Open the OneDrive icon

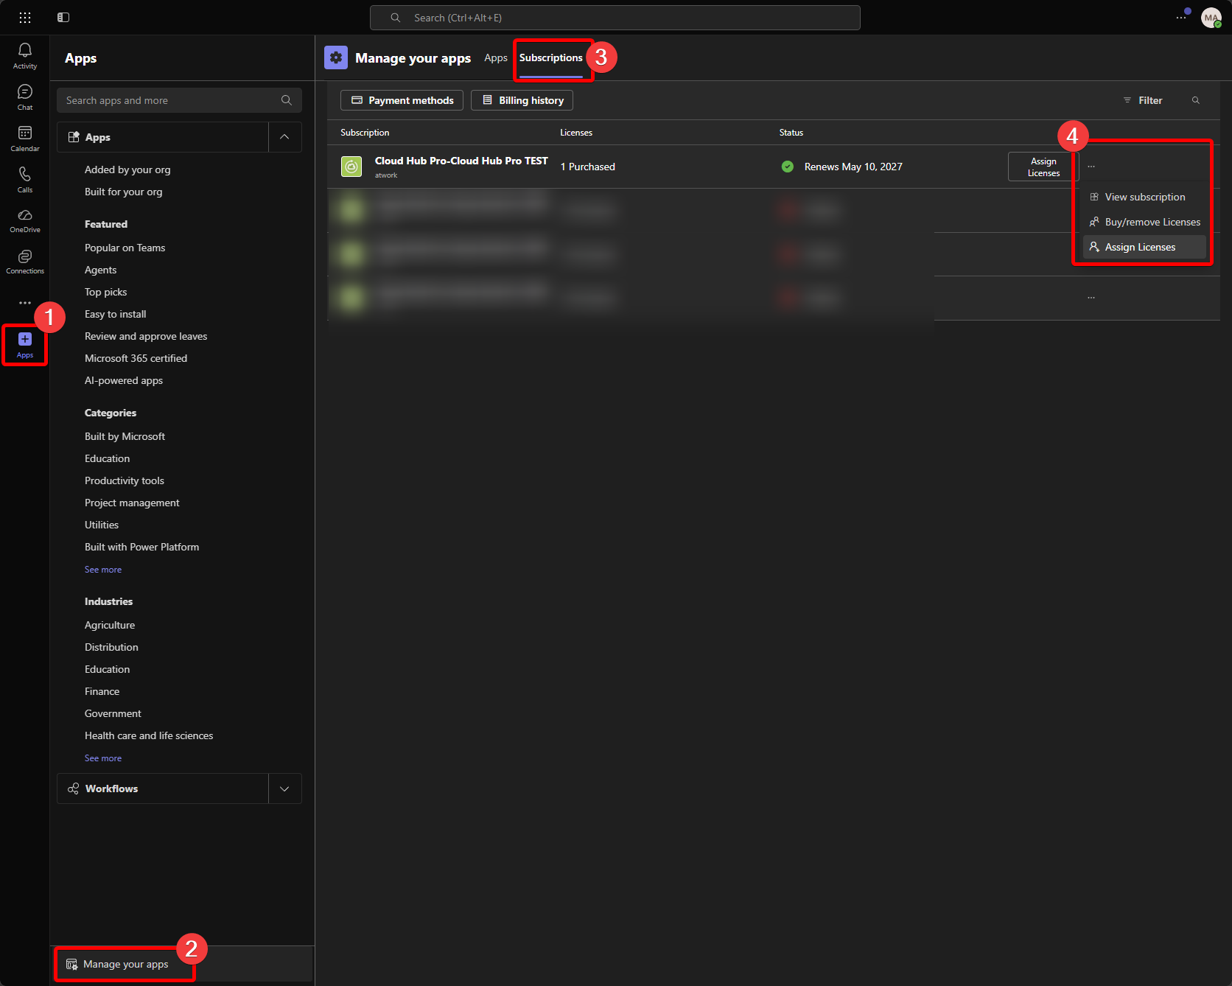coord(25,220)
